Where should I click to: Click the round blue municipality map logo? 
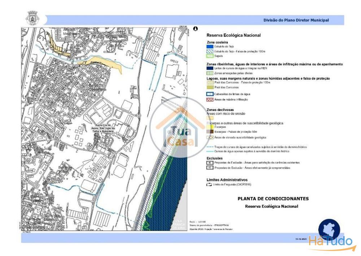coord(329,230)
